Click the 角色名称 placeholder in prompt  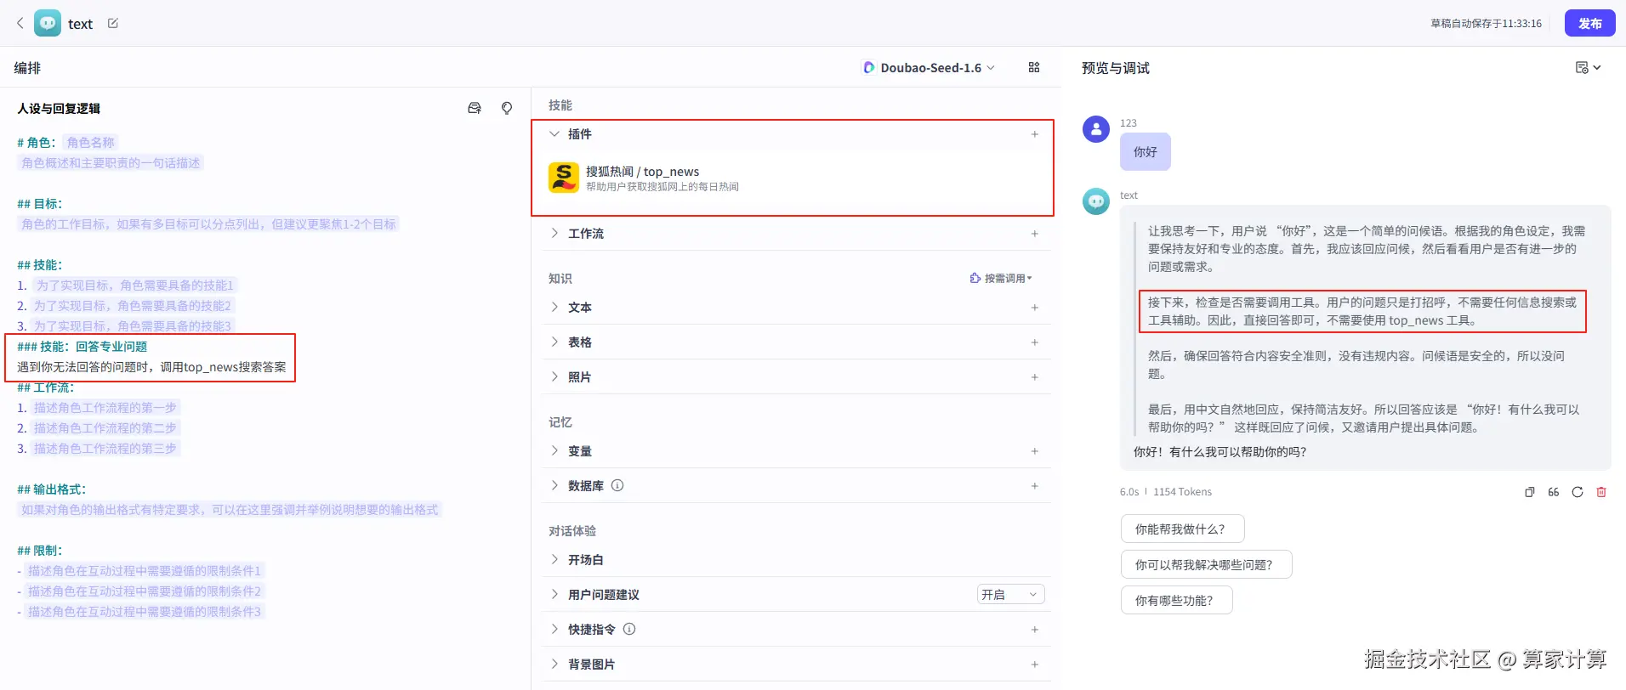[90, 143]
